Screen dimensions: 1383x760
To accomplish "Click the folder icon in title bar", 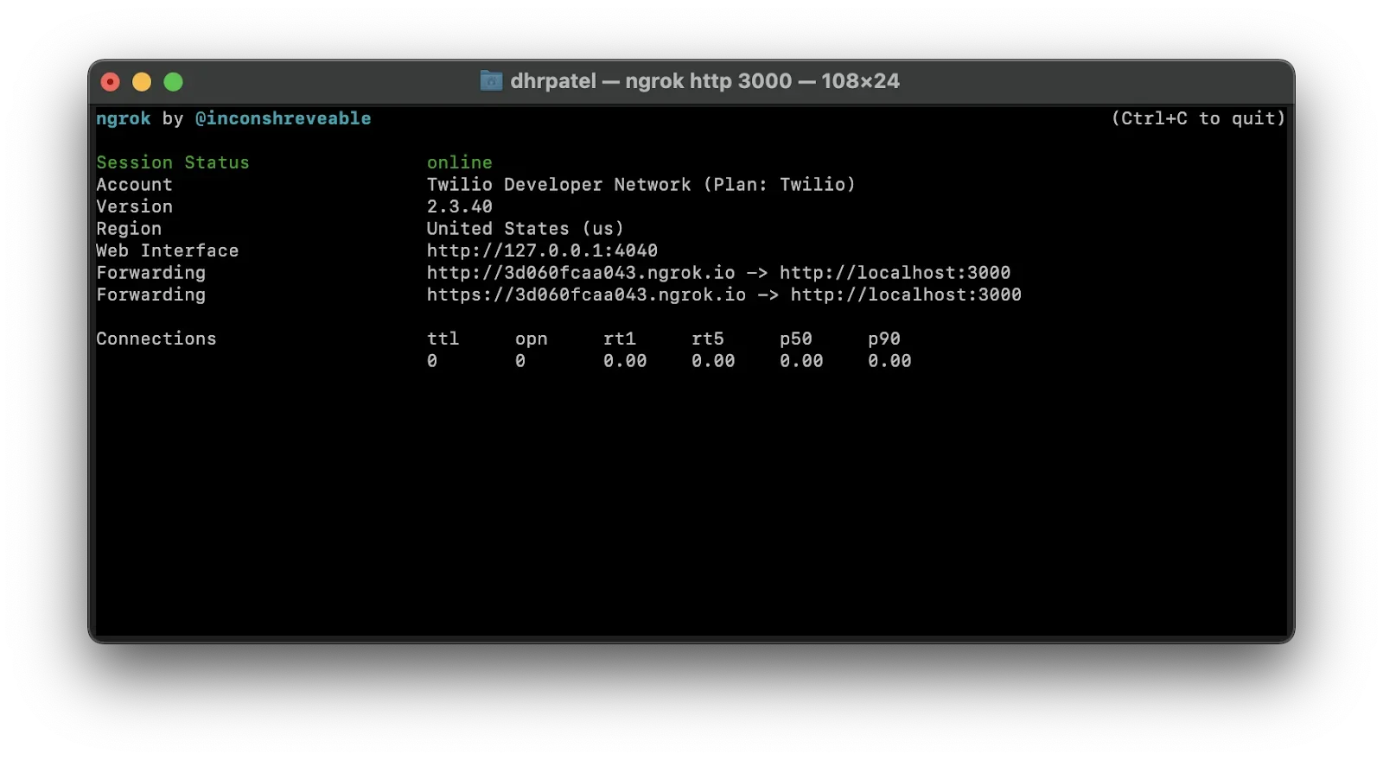I will 491,81.
